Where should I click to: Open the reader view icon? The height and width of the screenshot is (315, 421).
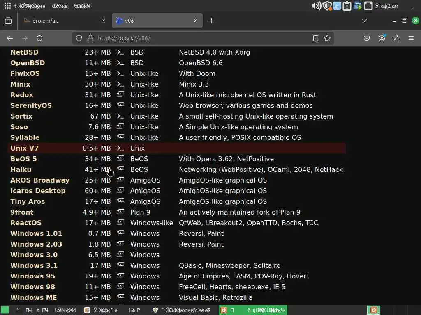coord(316,38)
